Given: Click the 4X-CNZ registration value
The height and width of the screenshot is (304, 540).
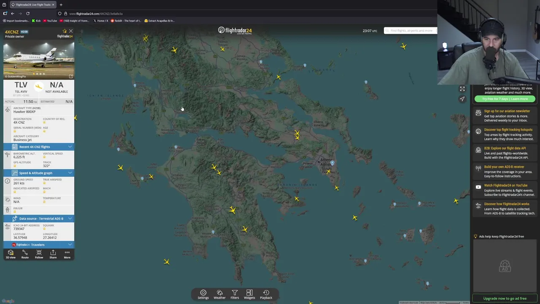Looking at the screenshot, I should [x=19, y=122].
